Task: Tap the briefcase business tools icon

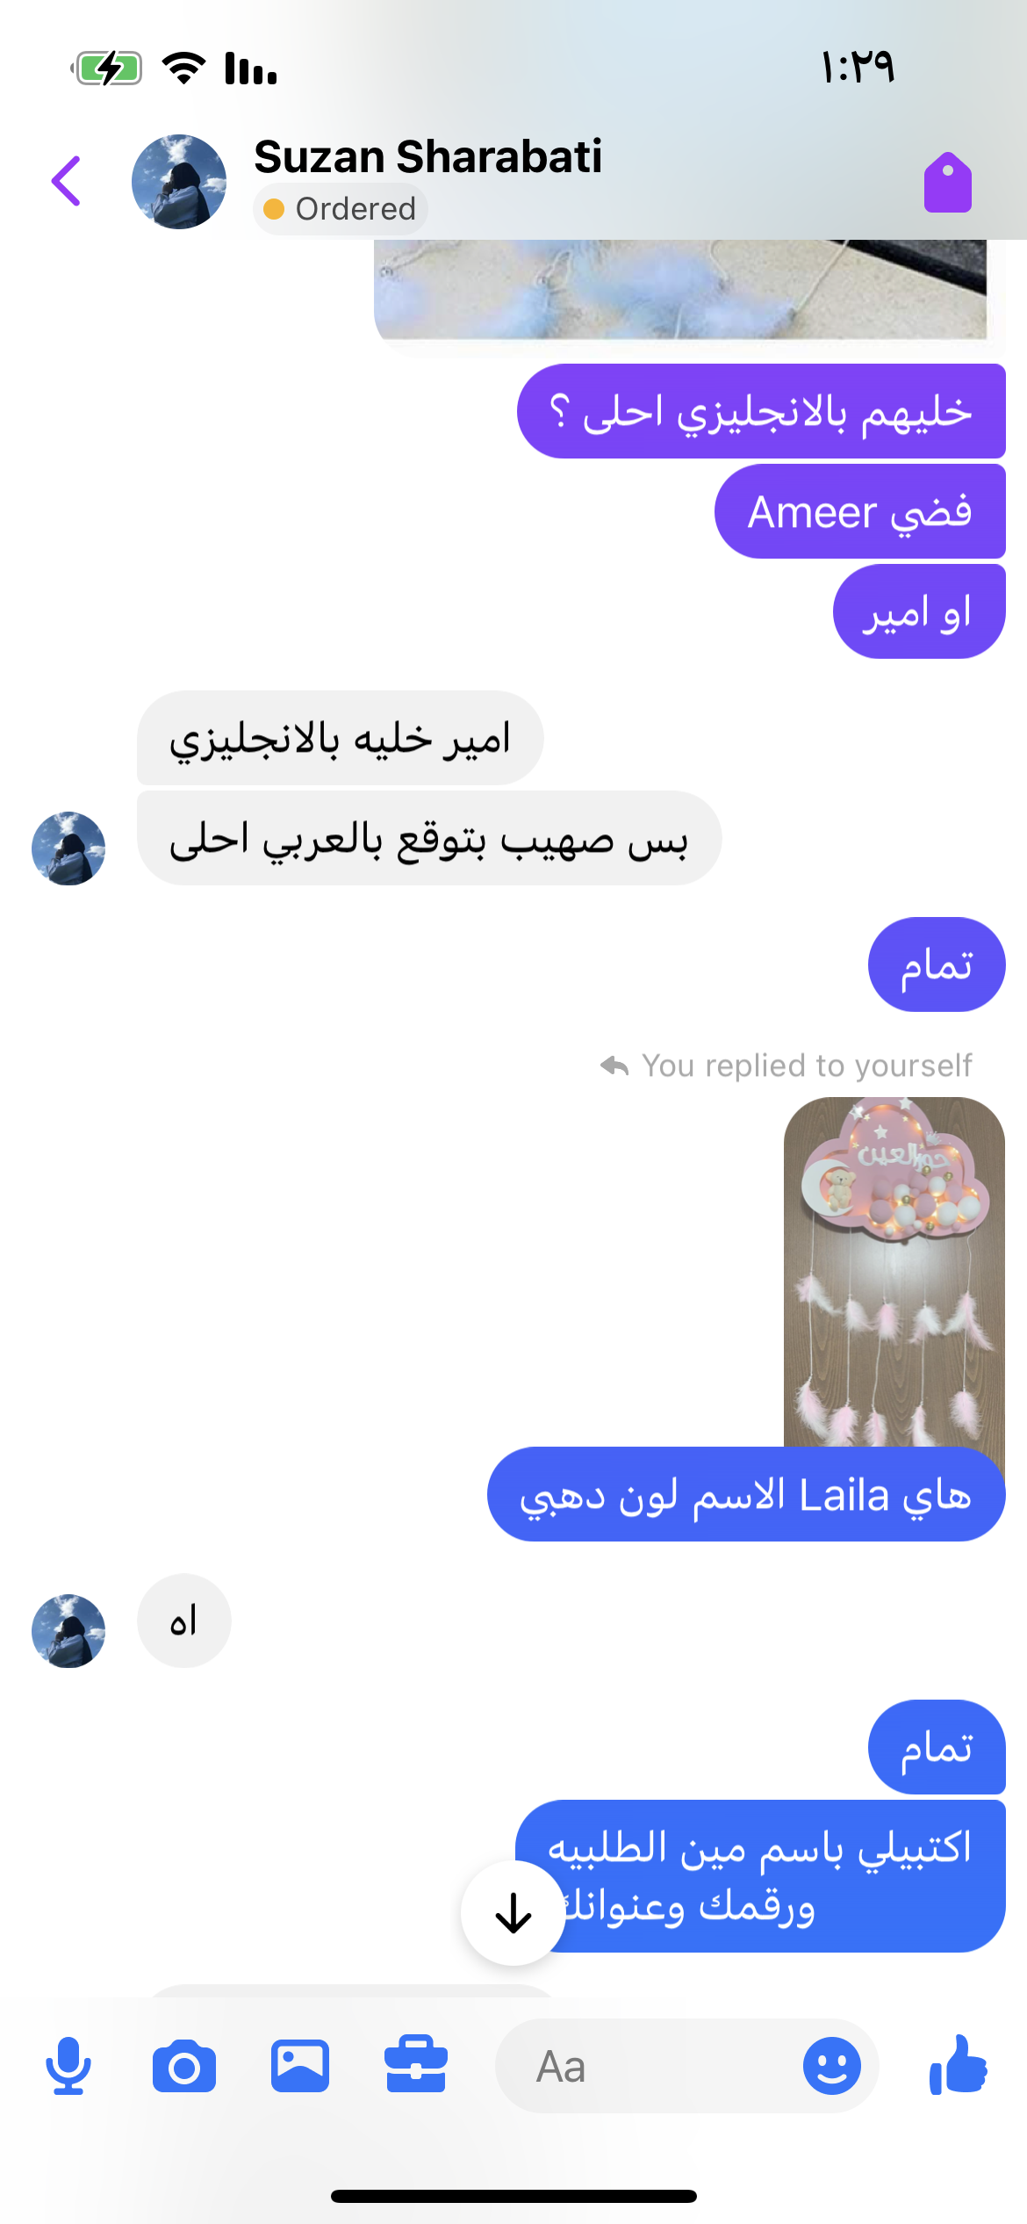Action: click(x=416, y=2064)
